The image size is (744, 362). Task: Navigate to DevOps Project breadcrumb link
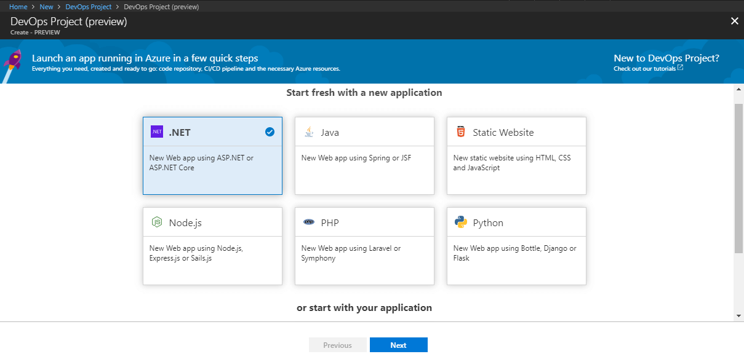point(89,7)
